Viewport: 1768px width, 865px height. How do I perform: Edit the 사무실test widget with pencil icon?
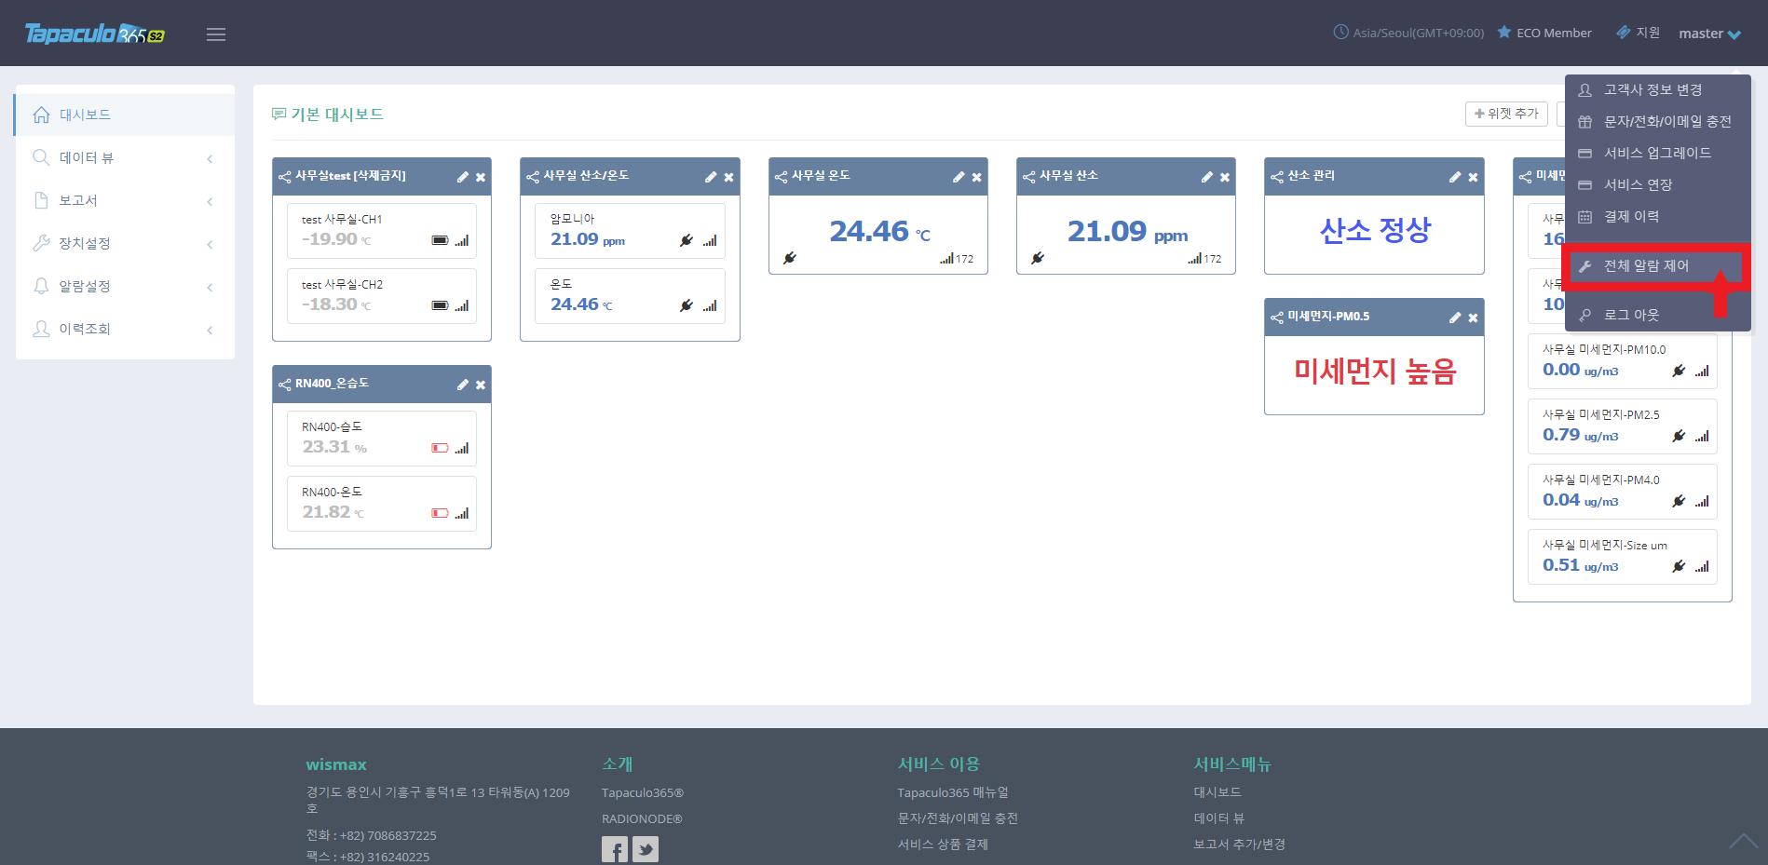click(462, 177)
